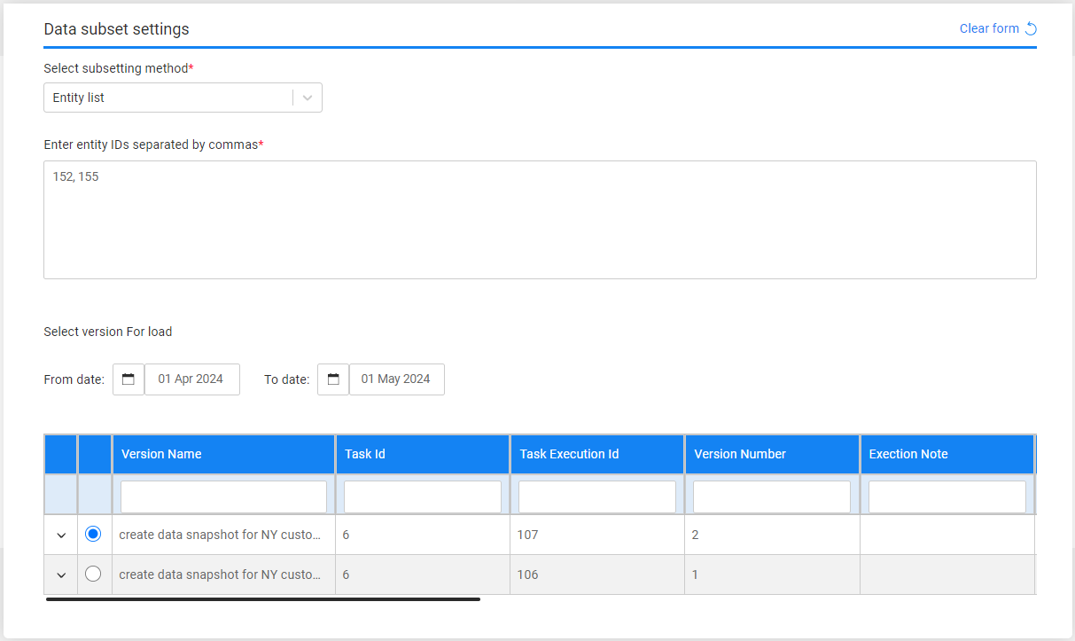Select the radio button for Task Execution Id 106
Screen dimensions: 1075x641
tap(93, 574)
